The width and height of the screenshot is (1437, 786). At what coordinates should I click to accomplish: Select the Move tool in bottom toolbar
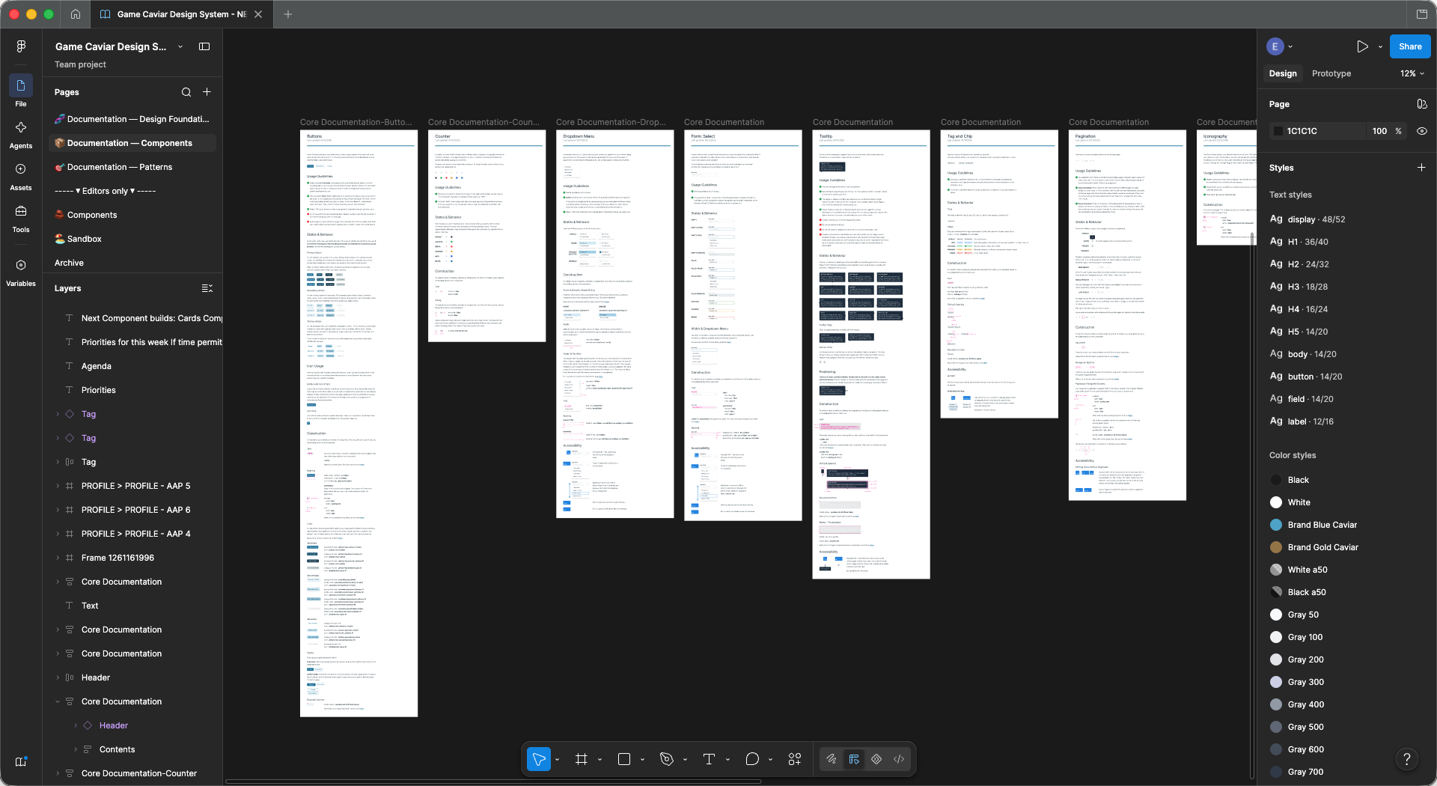[539, 759]
